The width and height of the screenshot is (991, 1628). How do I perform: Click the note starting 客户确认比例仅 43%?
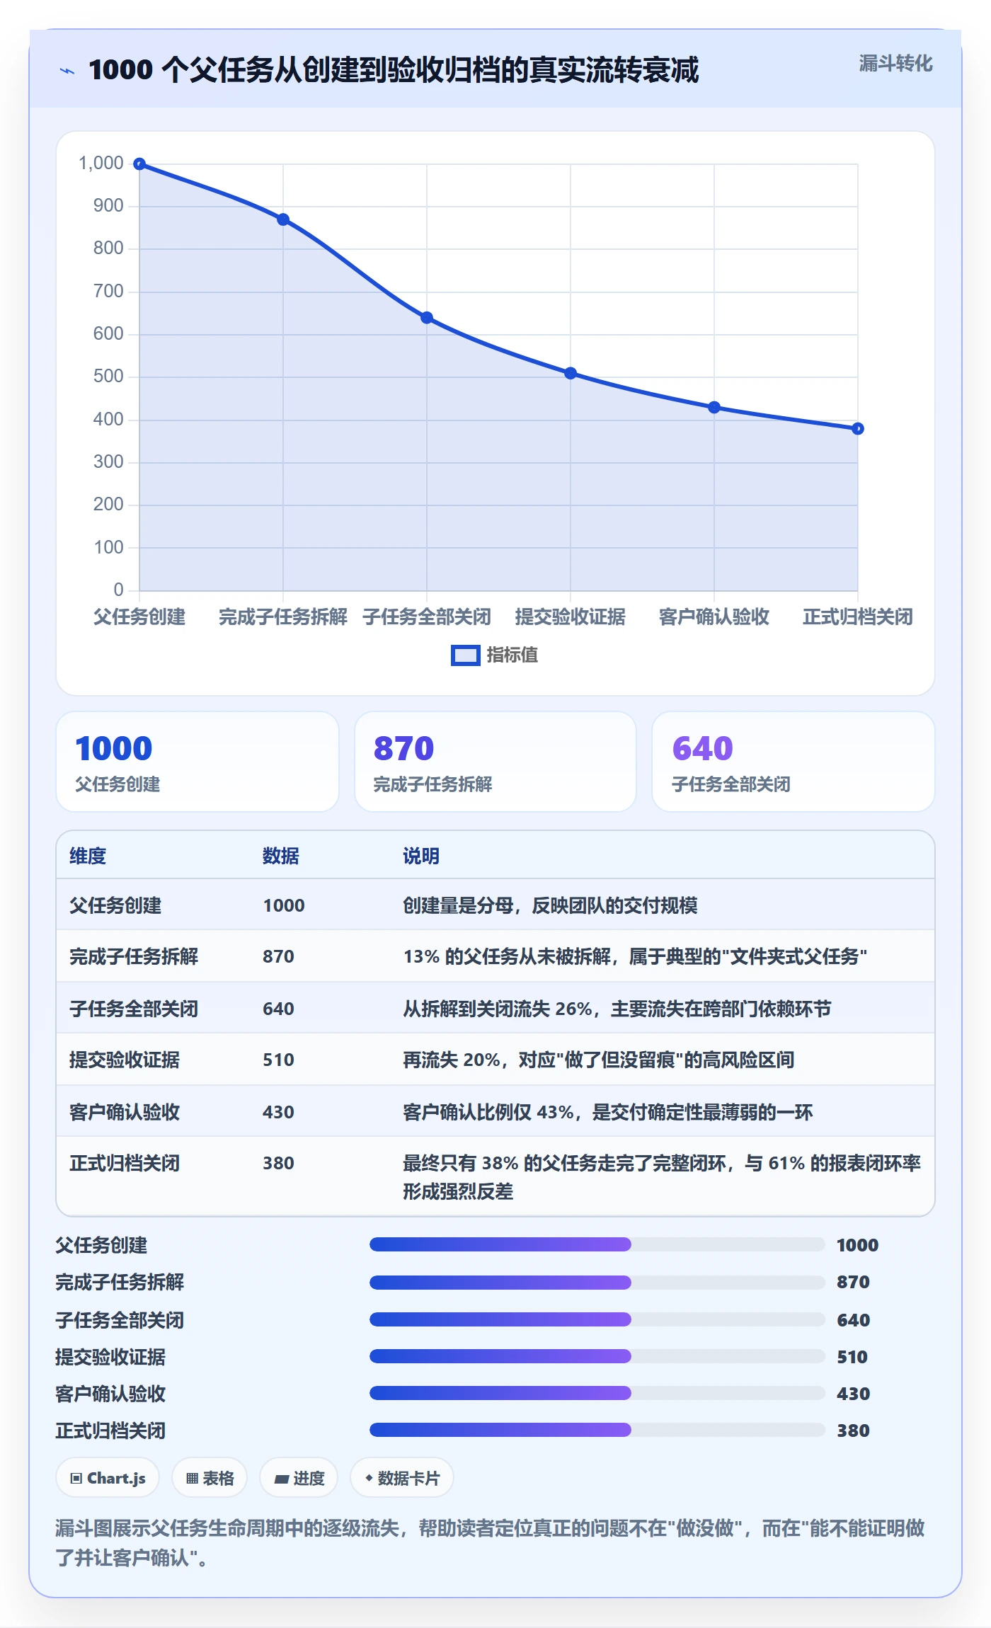607,1112
